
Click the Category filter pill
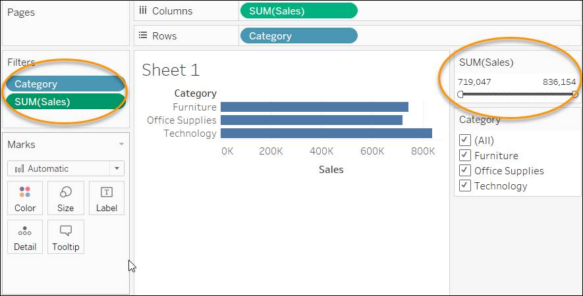pyautogui.click(x=65, y=84)
